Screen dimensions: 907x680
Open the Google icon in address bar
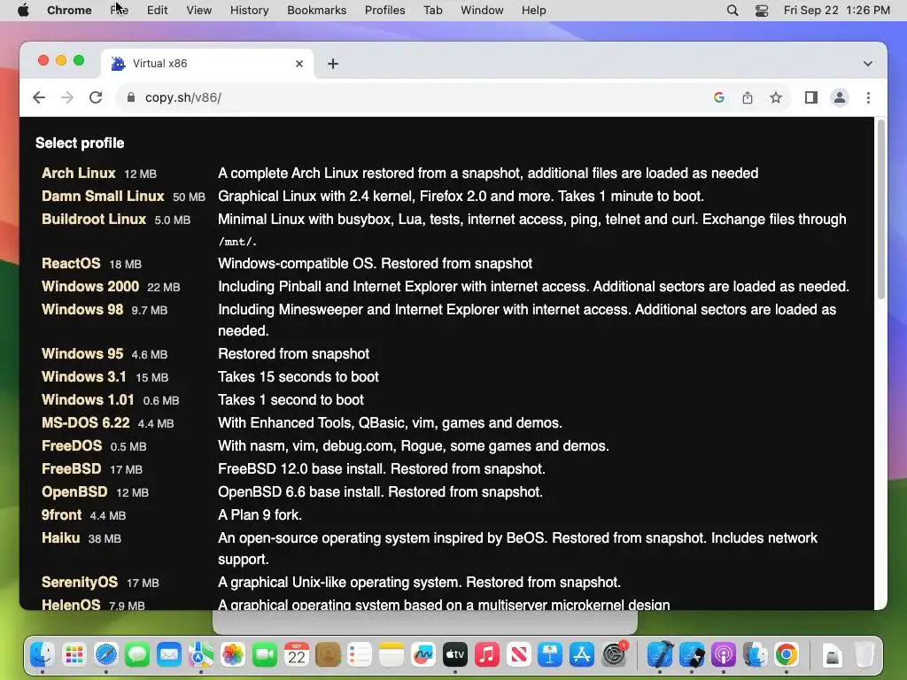[x=719, y=97]
